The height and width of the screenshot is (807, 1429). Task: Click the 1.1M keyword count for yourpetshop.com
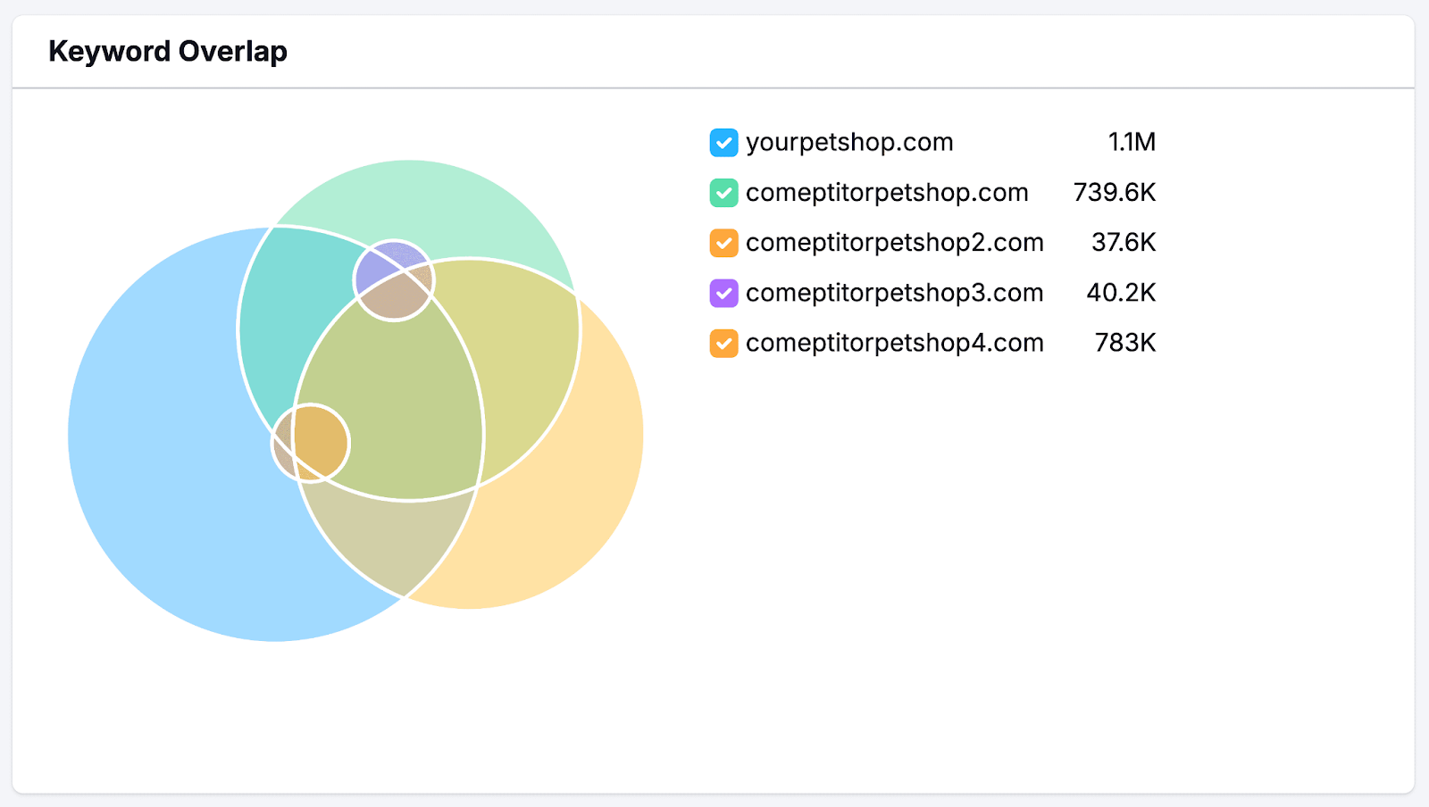tap(1132, 142)
